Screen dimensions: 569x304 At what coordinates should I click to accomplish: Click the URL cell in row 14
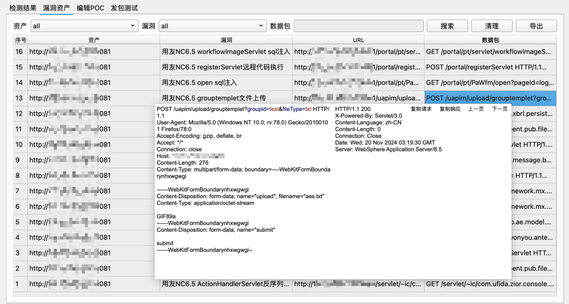(358, 83)
